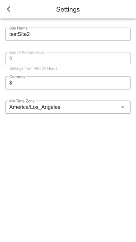
Task: Open the MA Time Zone combo box
Action: coord(68,107)
